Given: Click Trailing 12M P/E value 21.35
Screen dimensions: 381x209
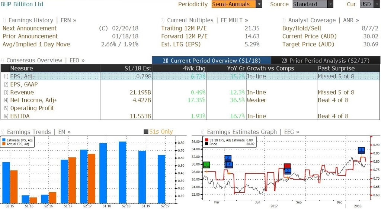Looking at the screenshot, I should pos(252,28).
